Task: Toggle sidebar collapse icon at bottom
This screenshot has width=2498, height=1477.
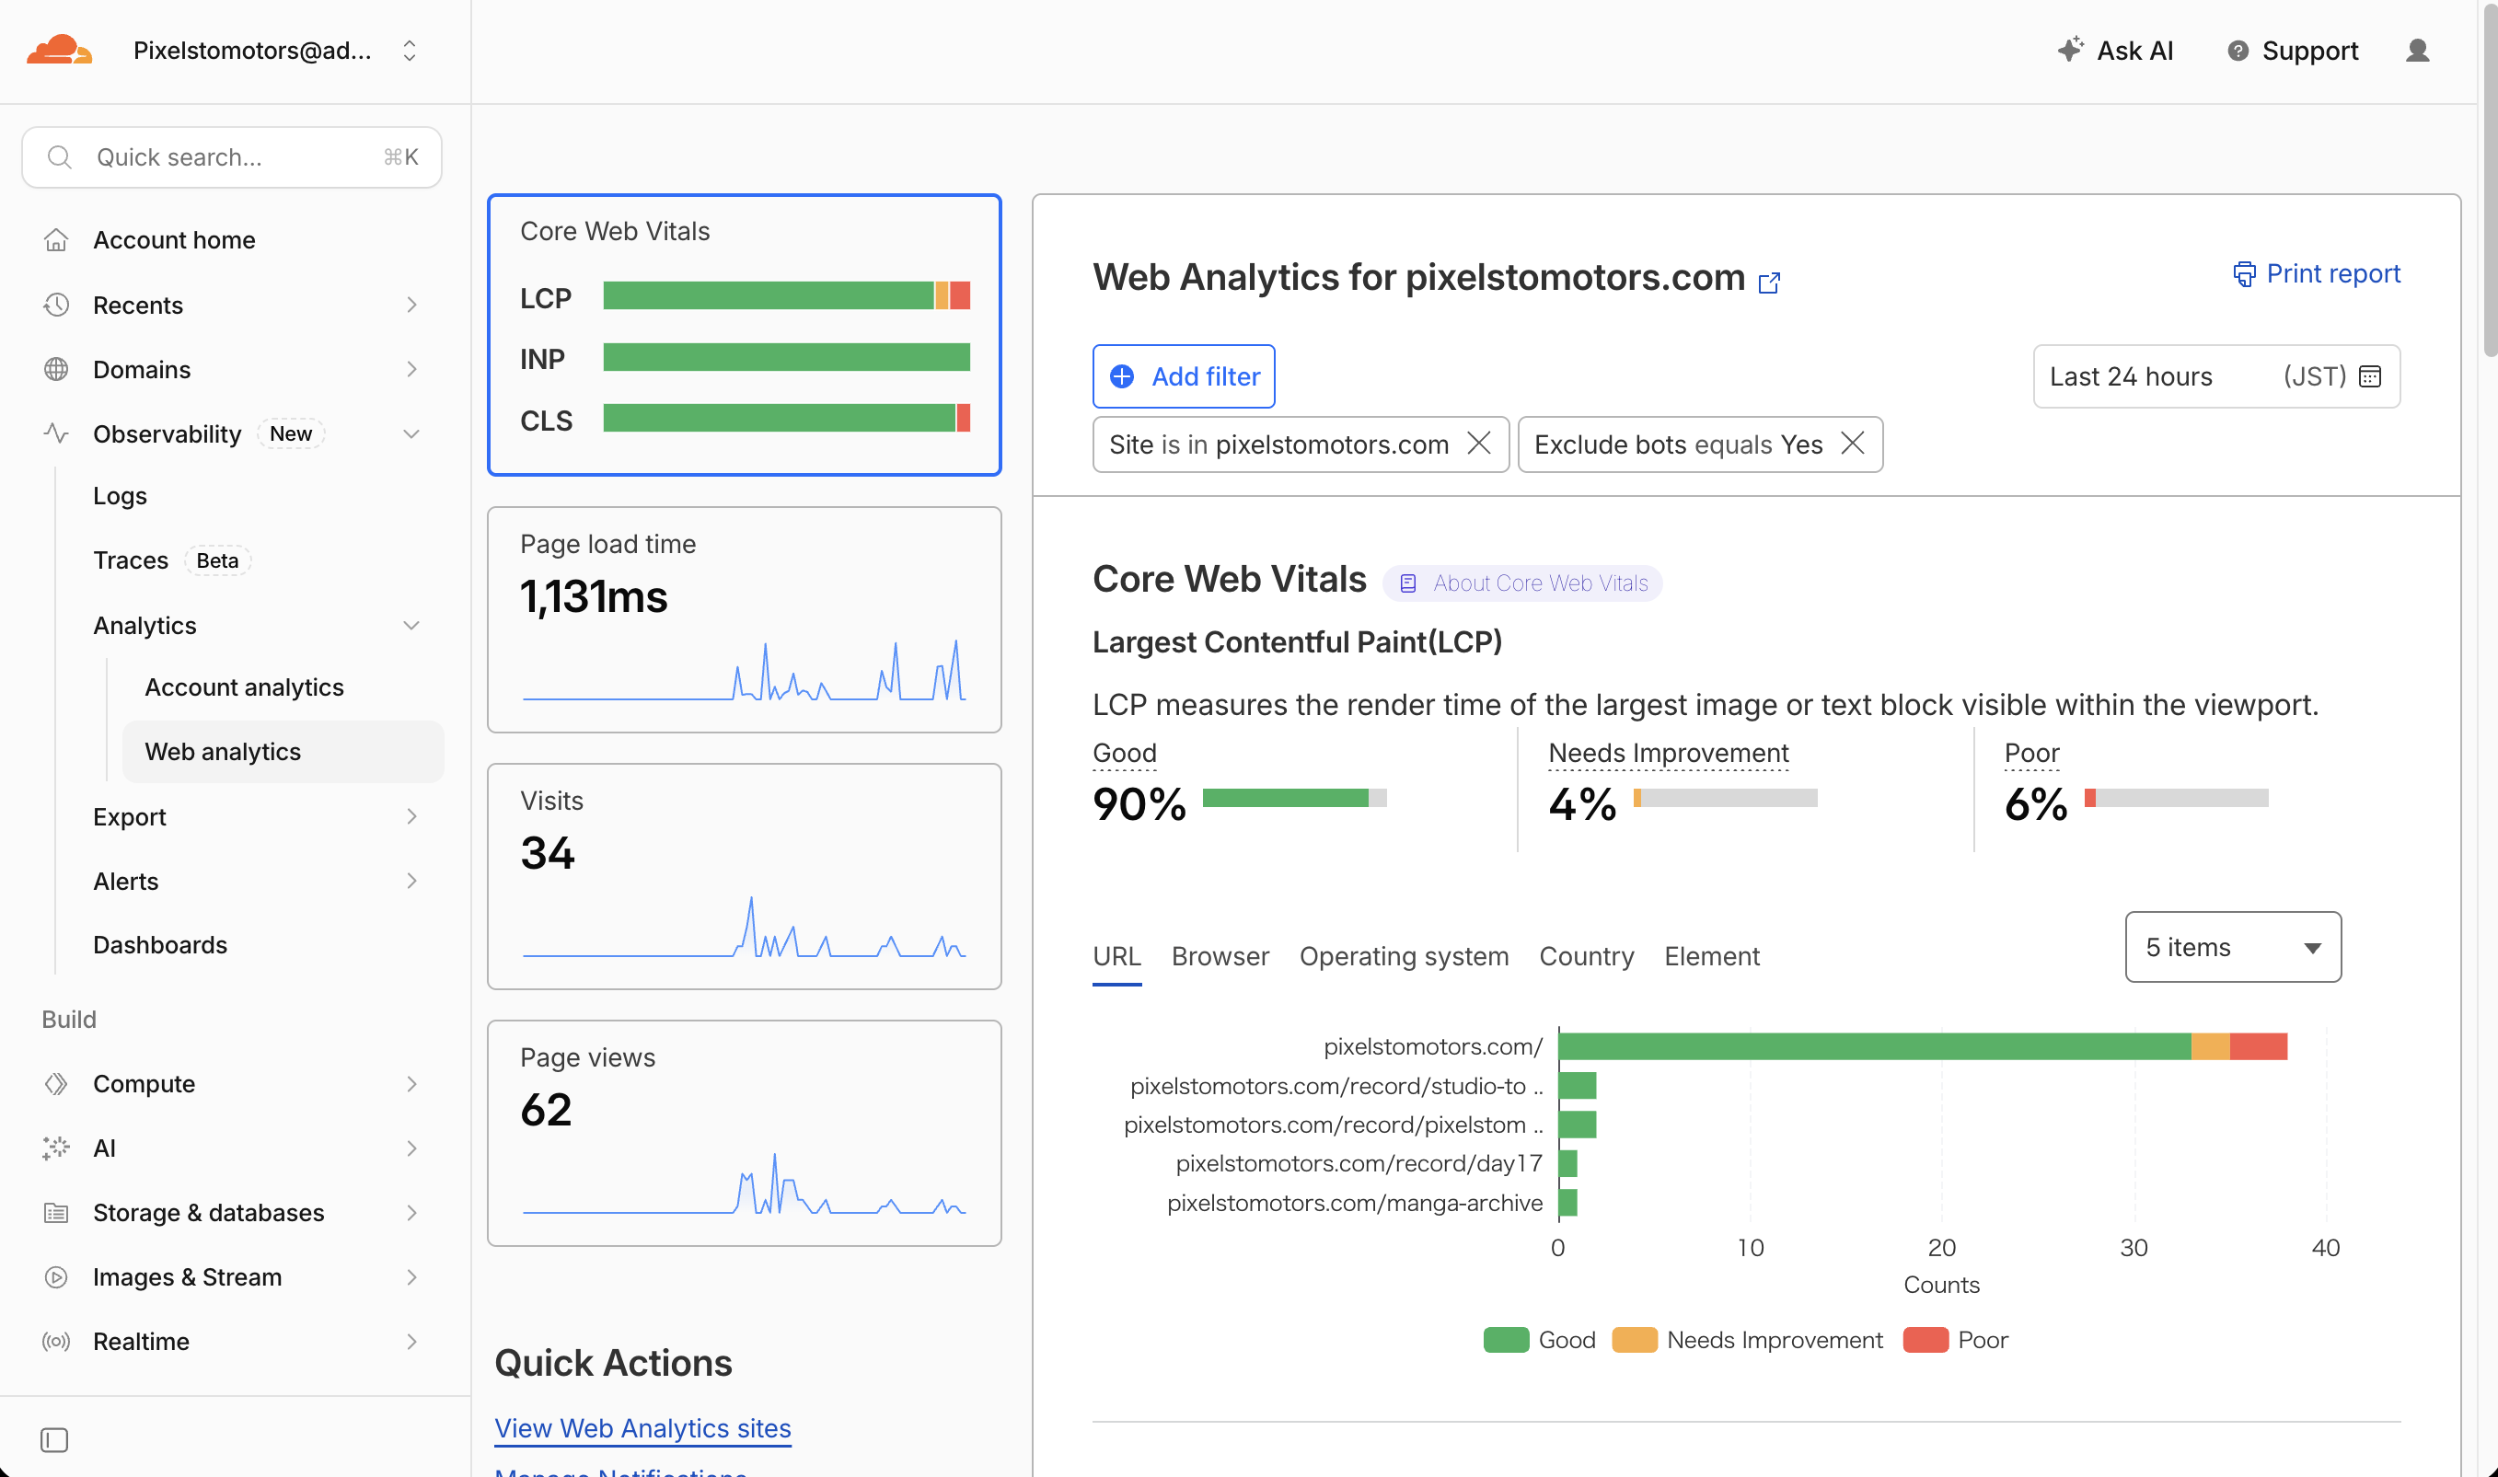Action: point(54,1439)
